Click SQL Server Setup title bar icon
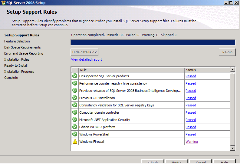Viewport: 240px width, 164px height. tap(3, 3)
